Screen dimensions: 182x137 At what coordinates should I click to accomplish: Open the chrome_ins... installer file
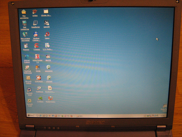click(46, 11)
